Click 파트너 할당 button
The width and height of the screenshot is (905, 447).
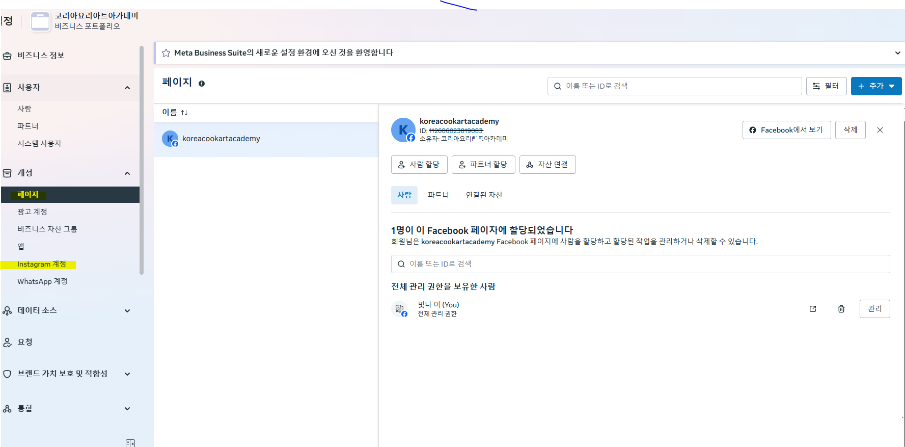point(483,165)
